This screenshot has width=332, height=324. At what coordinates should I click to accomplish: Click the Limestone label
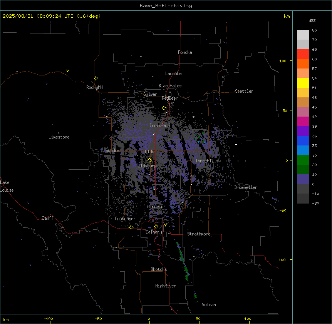pos(59,137)
